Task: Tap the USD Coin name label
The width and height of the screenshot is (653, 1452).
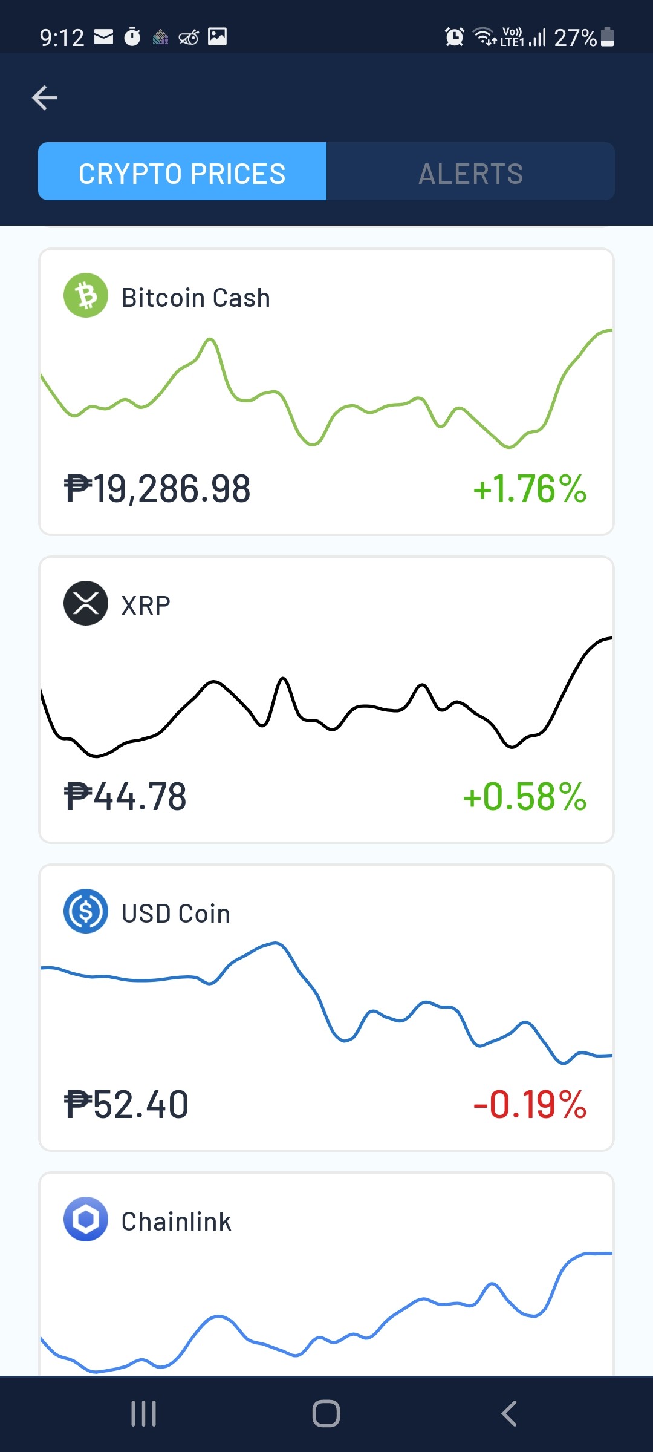Action: [x=176, y=914]
